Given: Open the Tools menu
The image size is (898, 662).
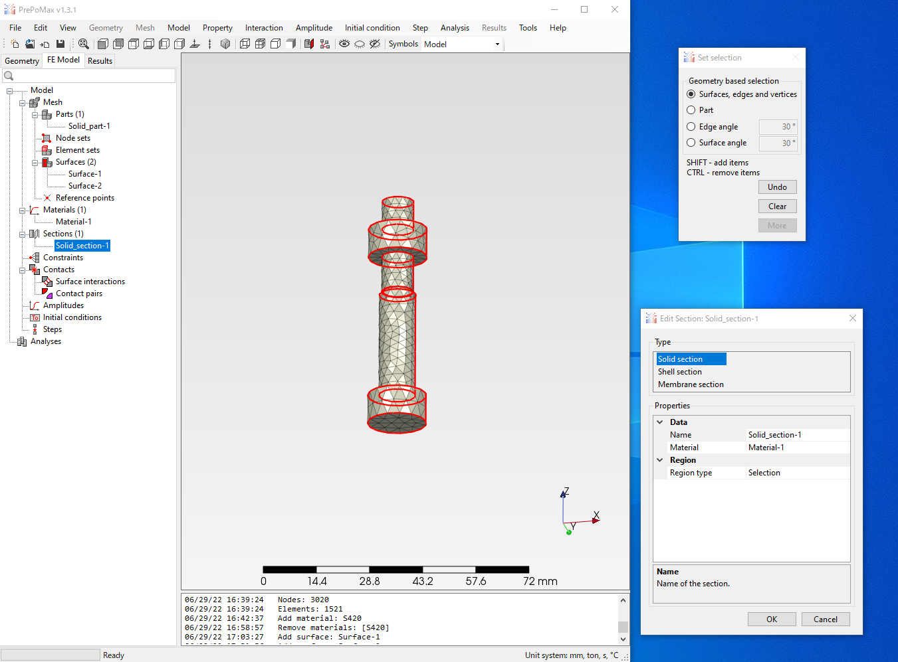Looking at the screenshot, I should click(x=528, y=28).
